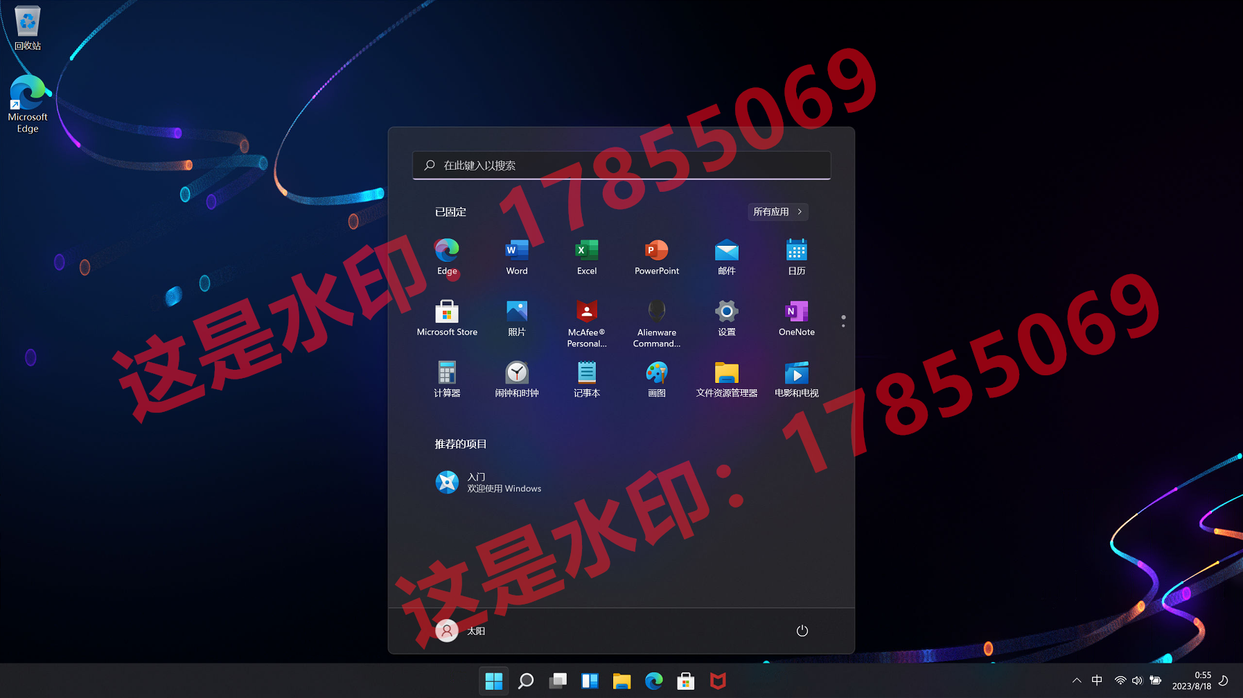Click the Windows Start button on the taskbar
1243x698 pixels.
pyautogui.click(x=494, y=681)
